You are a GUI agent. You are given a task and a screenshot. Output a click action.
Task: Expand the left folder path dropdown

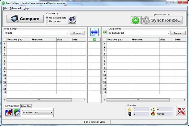click(x=68, y=33)
